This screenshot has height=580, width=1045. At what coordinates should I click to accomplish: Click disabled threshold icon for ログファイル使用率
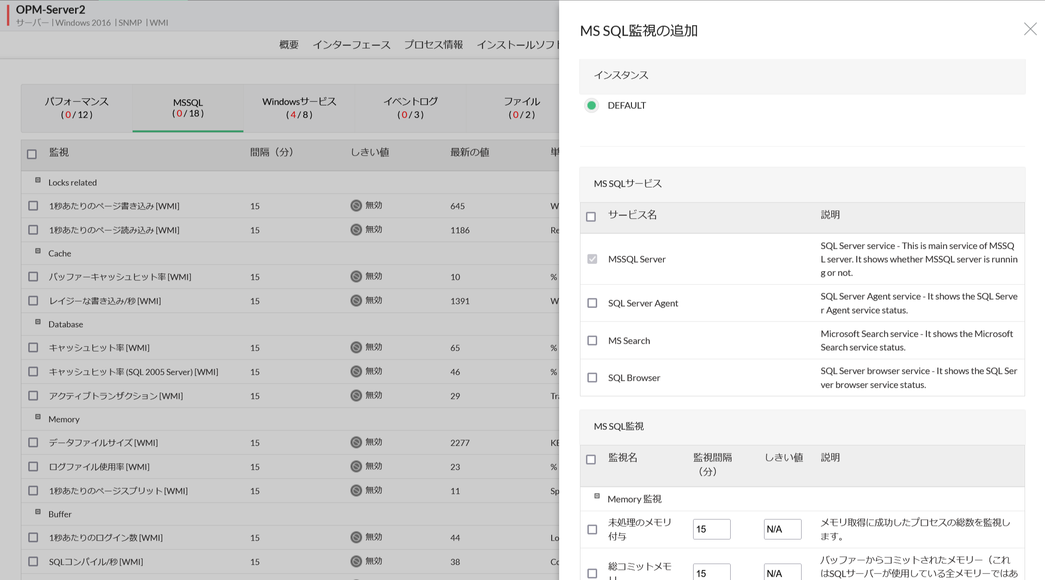(356, 467)
